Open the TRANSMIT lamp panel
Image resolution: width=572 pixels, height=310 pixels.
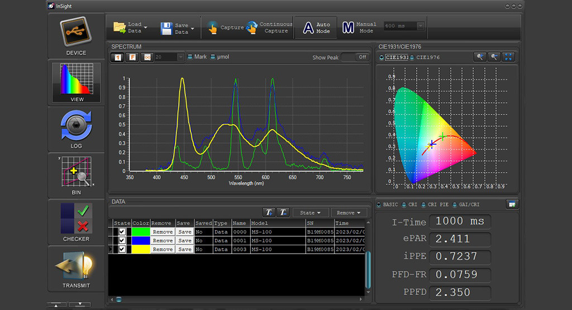click(76, 265)
